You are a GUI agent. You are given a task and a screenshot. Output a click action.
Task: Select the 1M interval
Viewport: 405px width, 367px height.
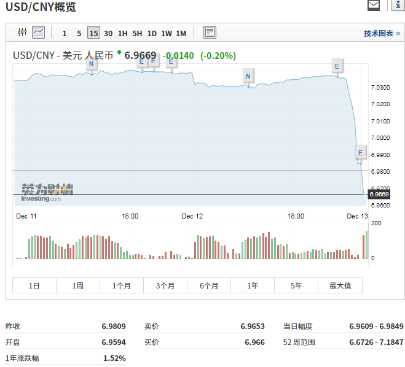point(181,33)
